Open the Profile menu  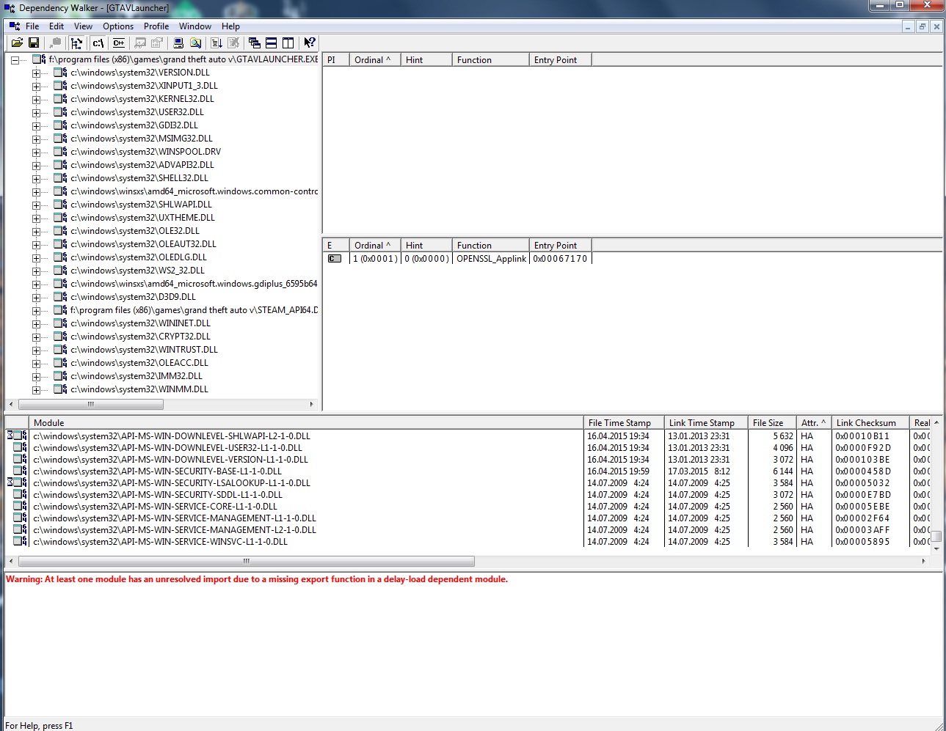[x=156, y=26]
